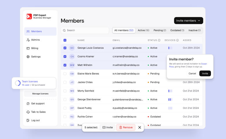
Task: Click the JC avatar of Jackie Chiles
Action: (72, 82)
